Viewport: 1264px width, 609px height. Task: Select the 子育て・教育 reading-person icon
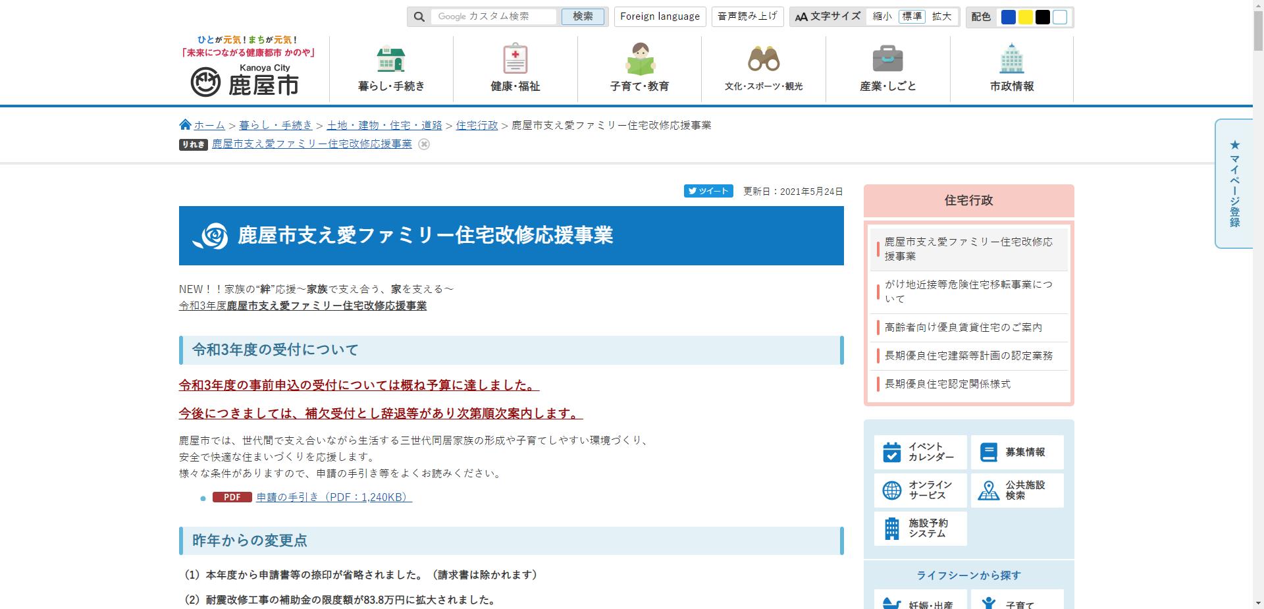[x=639, y=59]
